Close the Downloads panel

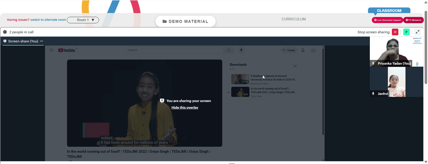[x=295, y=66]
